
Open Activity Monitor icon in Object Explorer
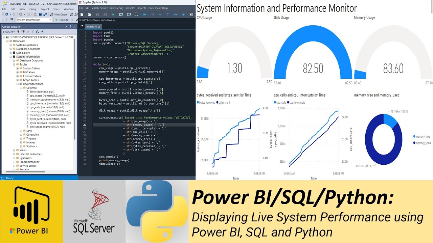pyautogui.click(x=42, y=32)
